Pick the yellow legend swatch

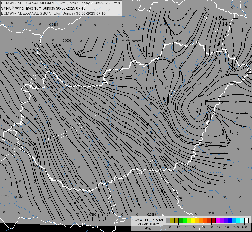[x=193, y=220]
